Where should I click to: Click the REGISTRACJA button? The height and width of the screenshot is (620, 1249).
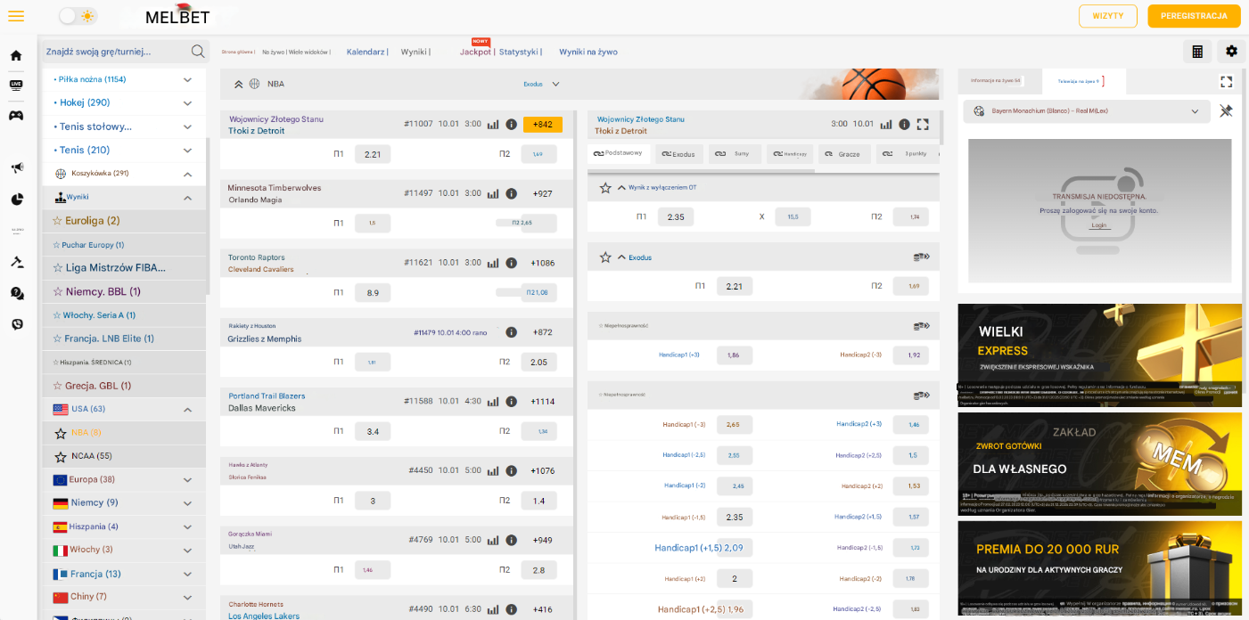1194,16
